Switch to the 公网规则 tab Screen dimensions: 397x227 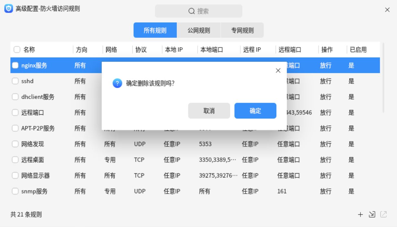pyautogui.click(x=199, y=30)
